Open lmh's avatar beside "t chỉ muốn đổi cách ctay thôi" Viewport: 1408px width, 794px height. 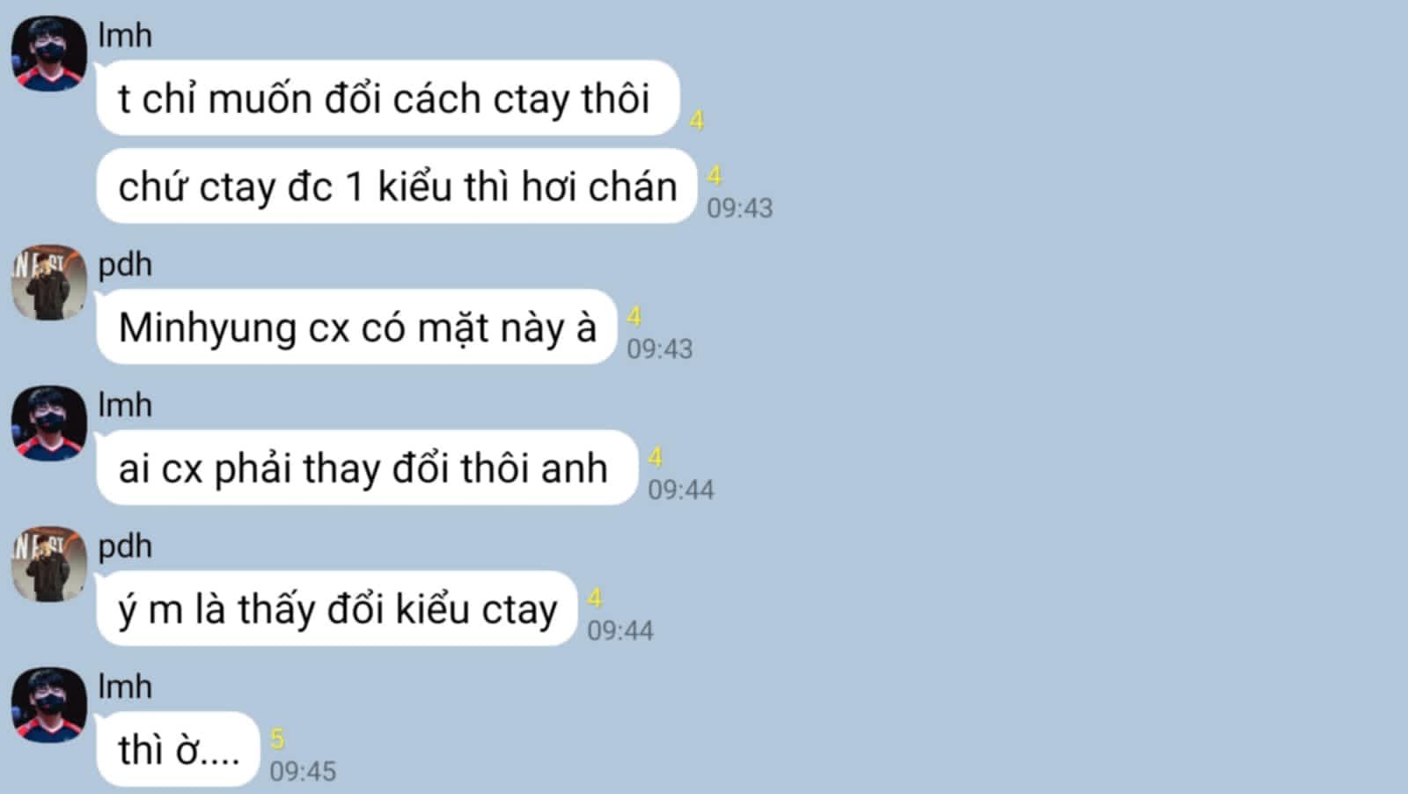pyautogui.click(x=49, y=53)
